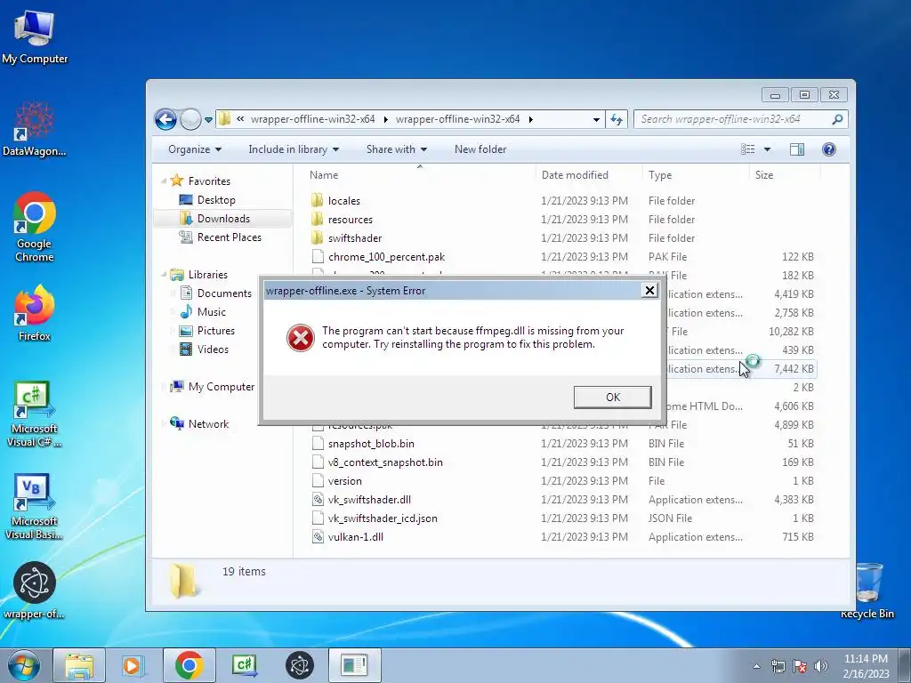Refresh the folder with the refresh icon
Viewport: 911px width, 683px height.
[616, 120]
